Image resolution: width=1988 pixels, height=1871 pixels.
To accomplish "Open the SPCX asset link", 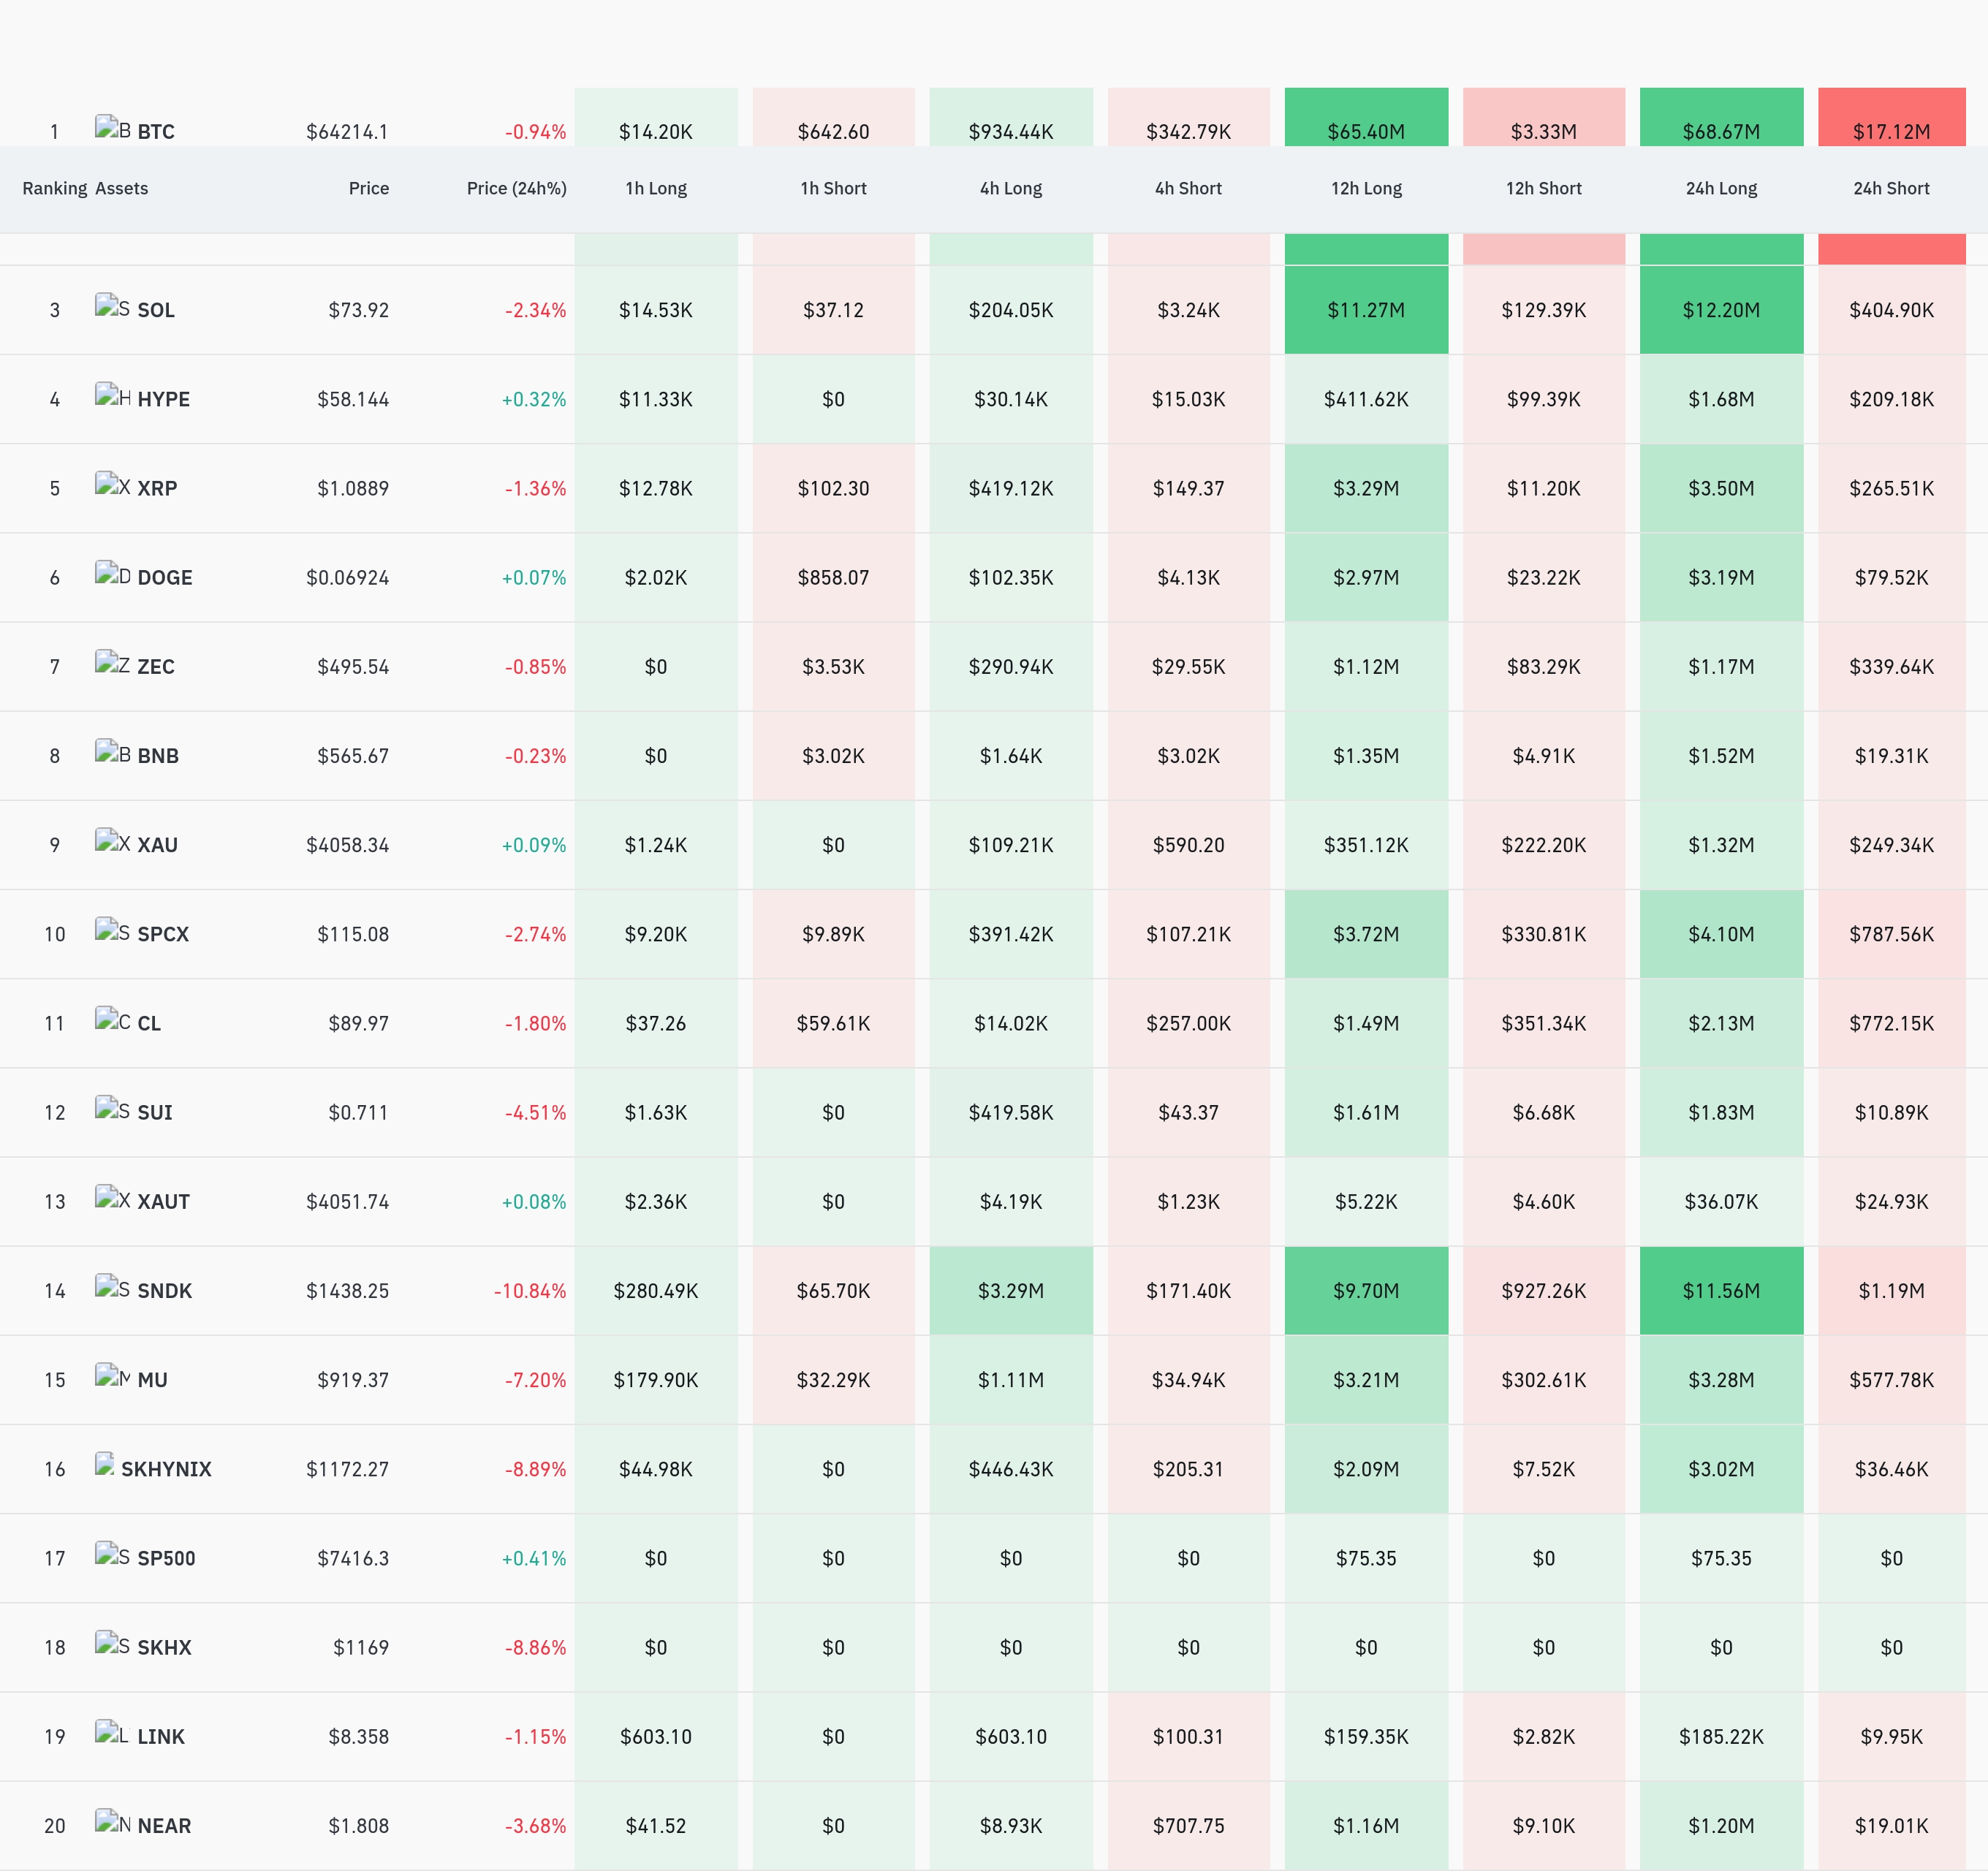I will 163,934.
